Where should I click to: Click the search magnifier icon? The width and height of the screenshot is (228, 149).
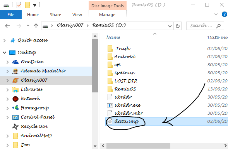pyautogui.click(x=218, y=26)
